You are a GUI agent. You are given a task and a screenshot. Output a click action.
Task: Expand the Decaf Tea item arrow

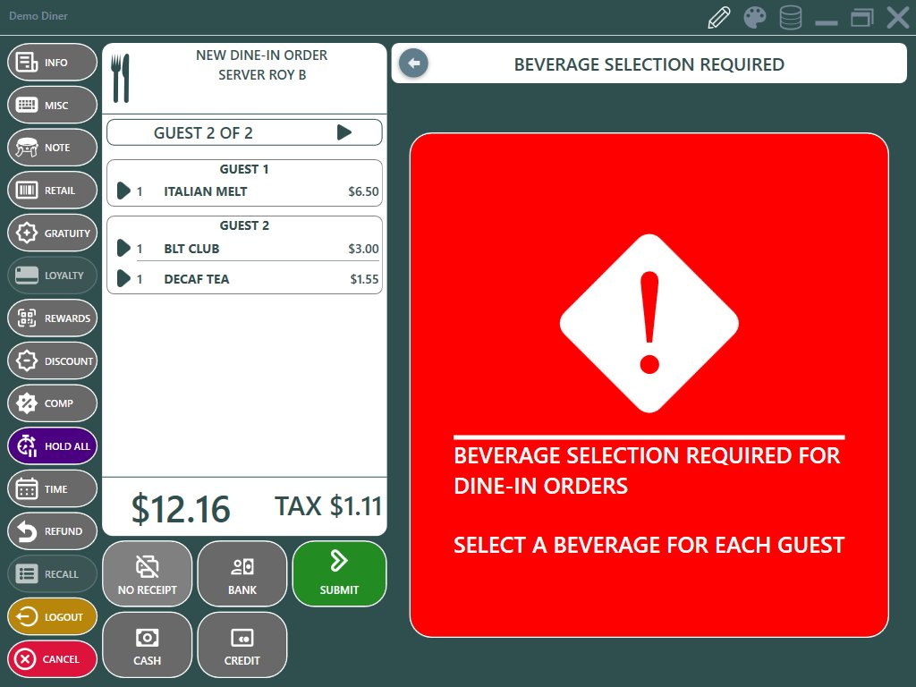coord(123,279)
